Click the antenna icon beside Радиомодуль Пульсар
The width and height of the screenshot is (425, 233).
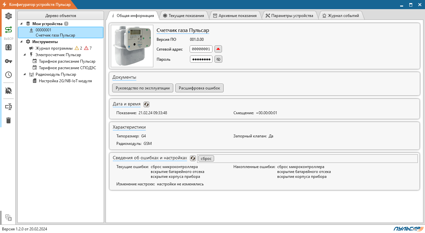click(x=31, y=74)
